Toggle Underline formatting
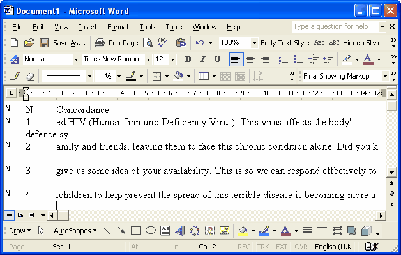The height and width of the screenshot is (255, 401). [217, 59]
